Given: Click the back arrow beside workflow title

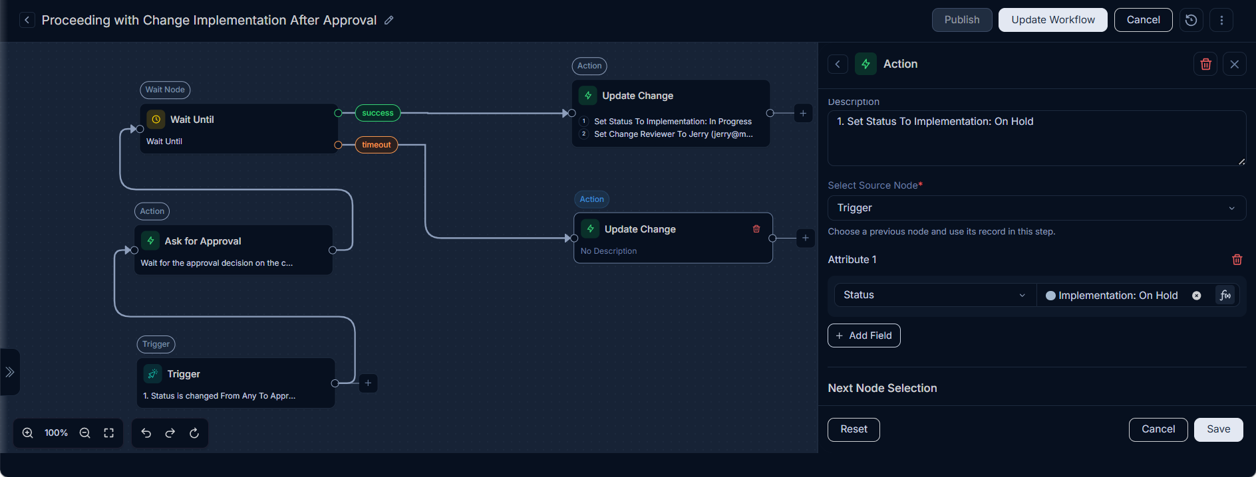Looking at the screenshot, I should (27, 20).
